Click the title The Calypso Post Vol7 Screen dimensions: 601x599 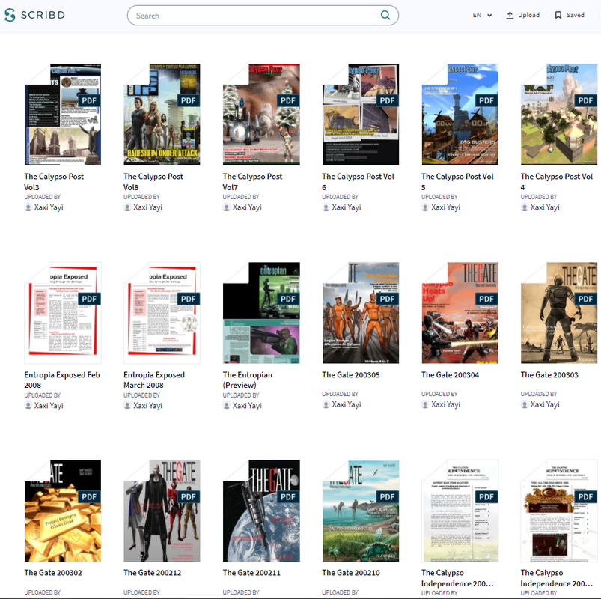252,182
